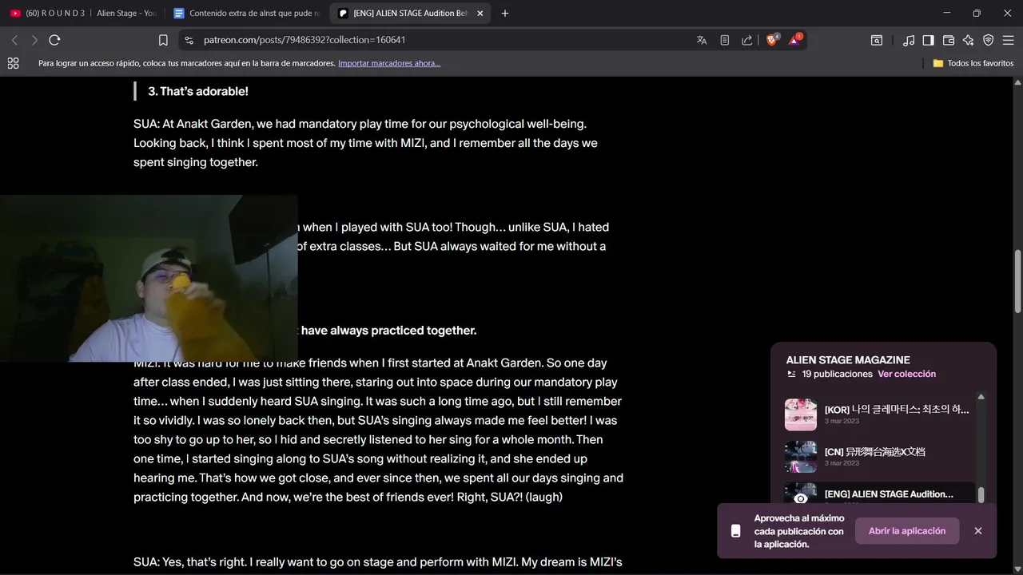The height and width of the screenshot is (575, 1023).
Task: Minimize the browser window
Action: coord(946,13)
